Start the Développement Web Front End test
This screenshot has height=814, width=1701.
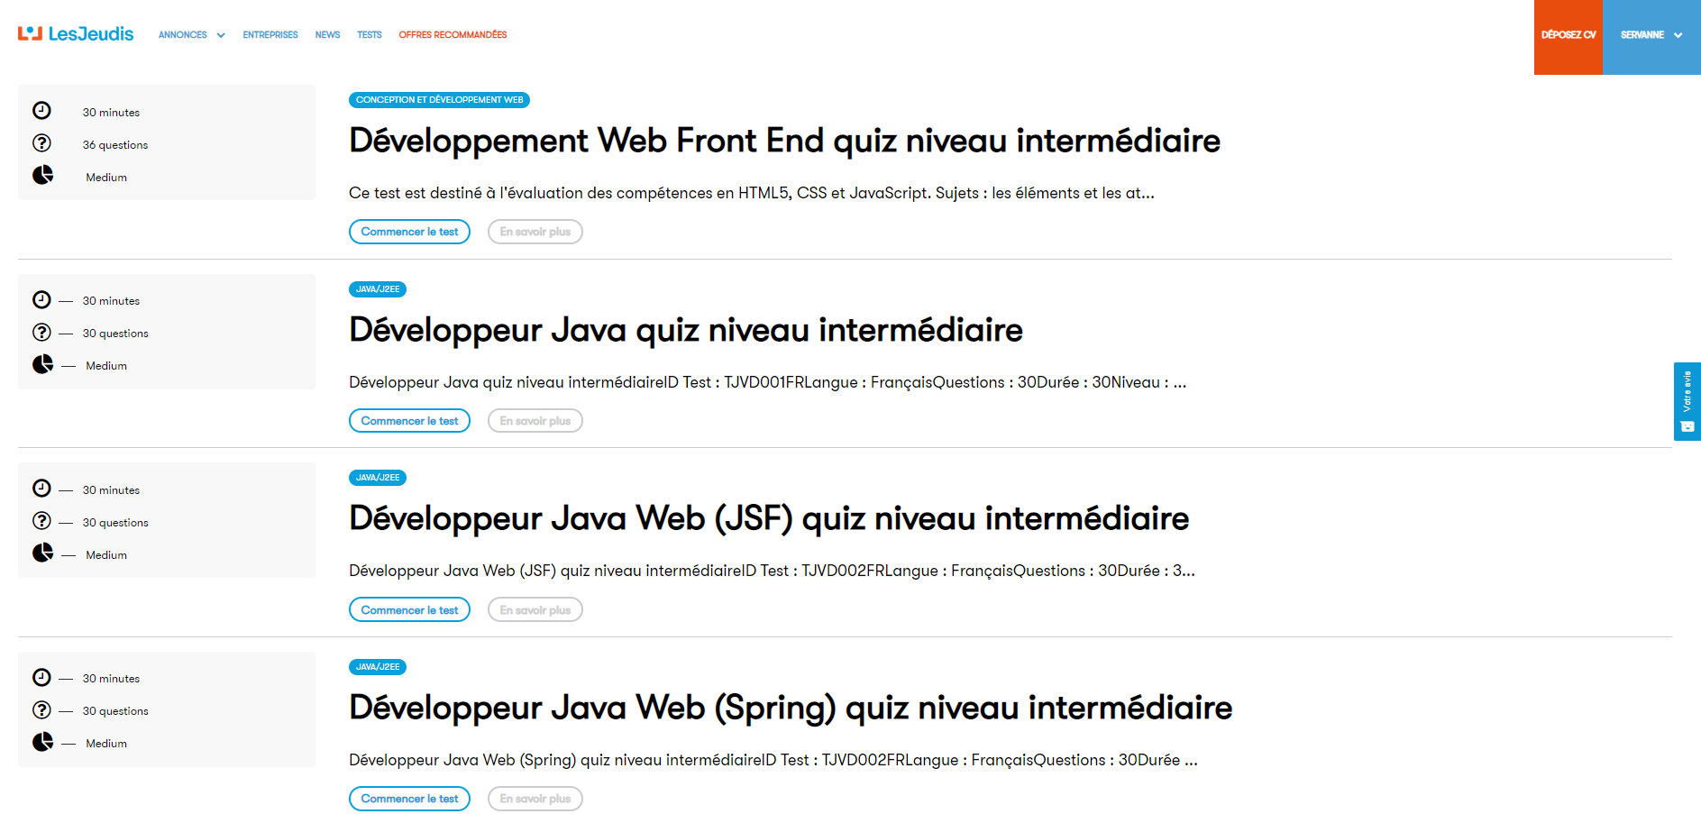409,232
